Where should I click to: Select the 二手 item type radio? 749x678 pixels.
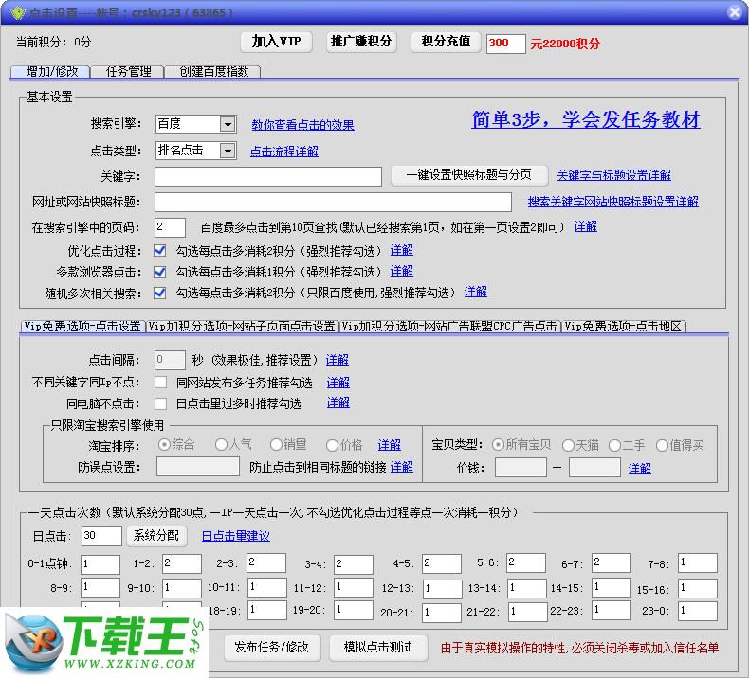[614, 446]
